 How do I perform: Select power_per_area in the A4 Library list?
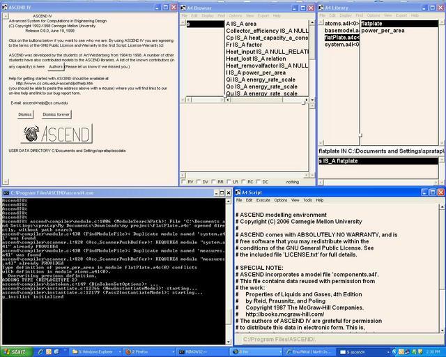coord(384,31)
